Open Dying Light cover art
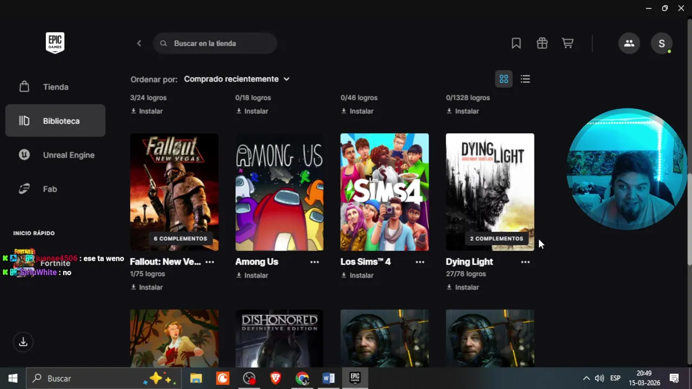This screenshot has width=692, height=389. tap(490, 192)
